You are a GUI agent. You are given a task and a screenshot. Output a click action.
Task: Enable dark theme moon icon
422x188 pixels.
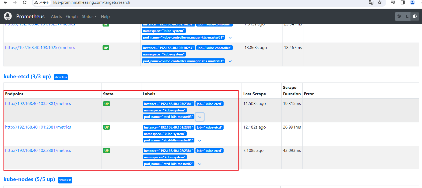pos(407,16)
